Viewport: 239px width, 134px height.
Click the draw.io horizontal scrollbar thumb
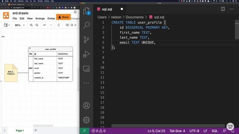pos(43,126)
